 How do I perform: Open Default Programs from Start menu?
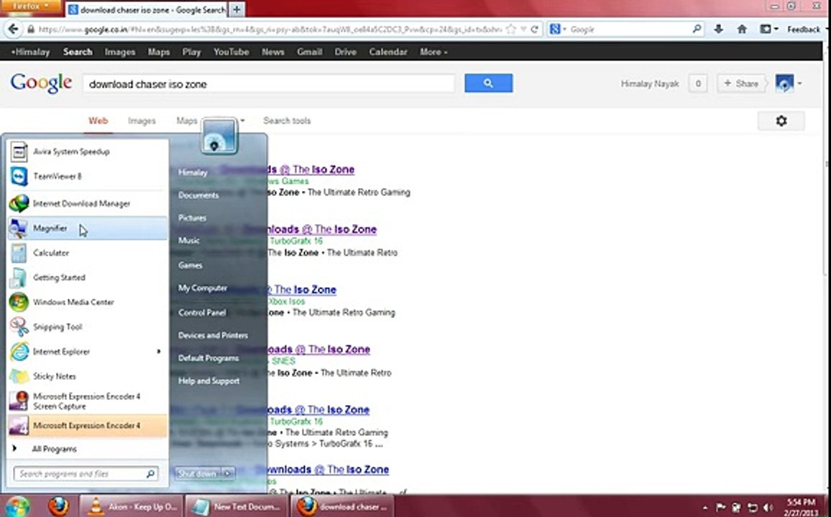(x=208, y=358)
